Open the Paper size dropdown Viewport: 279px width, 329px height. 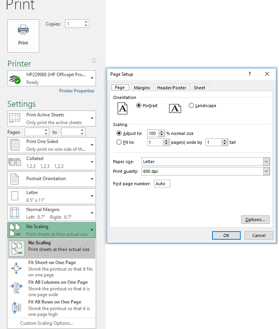pyautogui.click(x=266, y=162)
